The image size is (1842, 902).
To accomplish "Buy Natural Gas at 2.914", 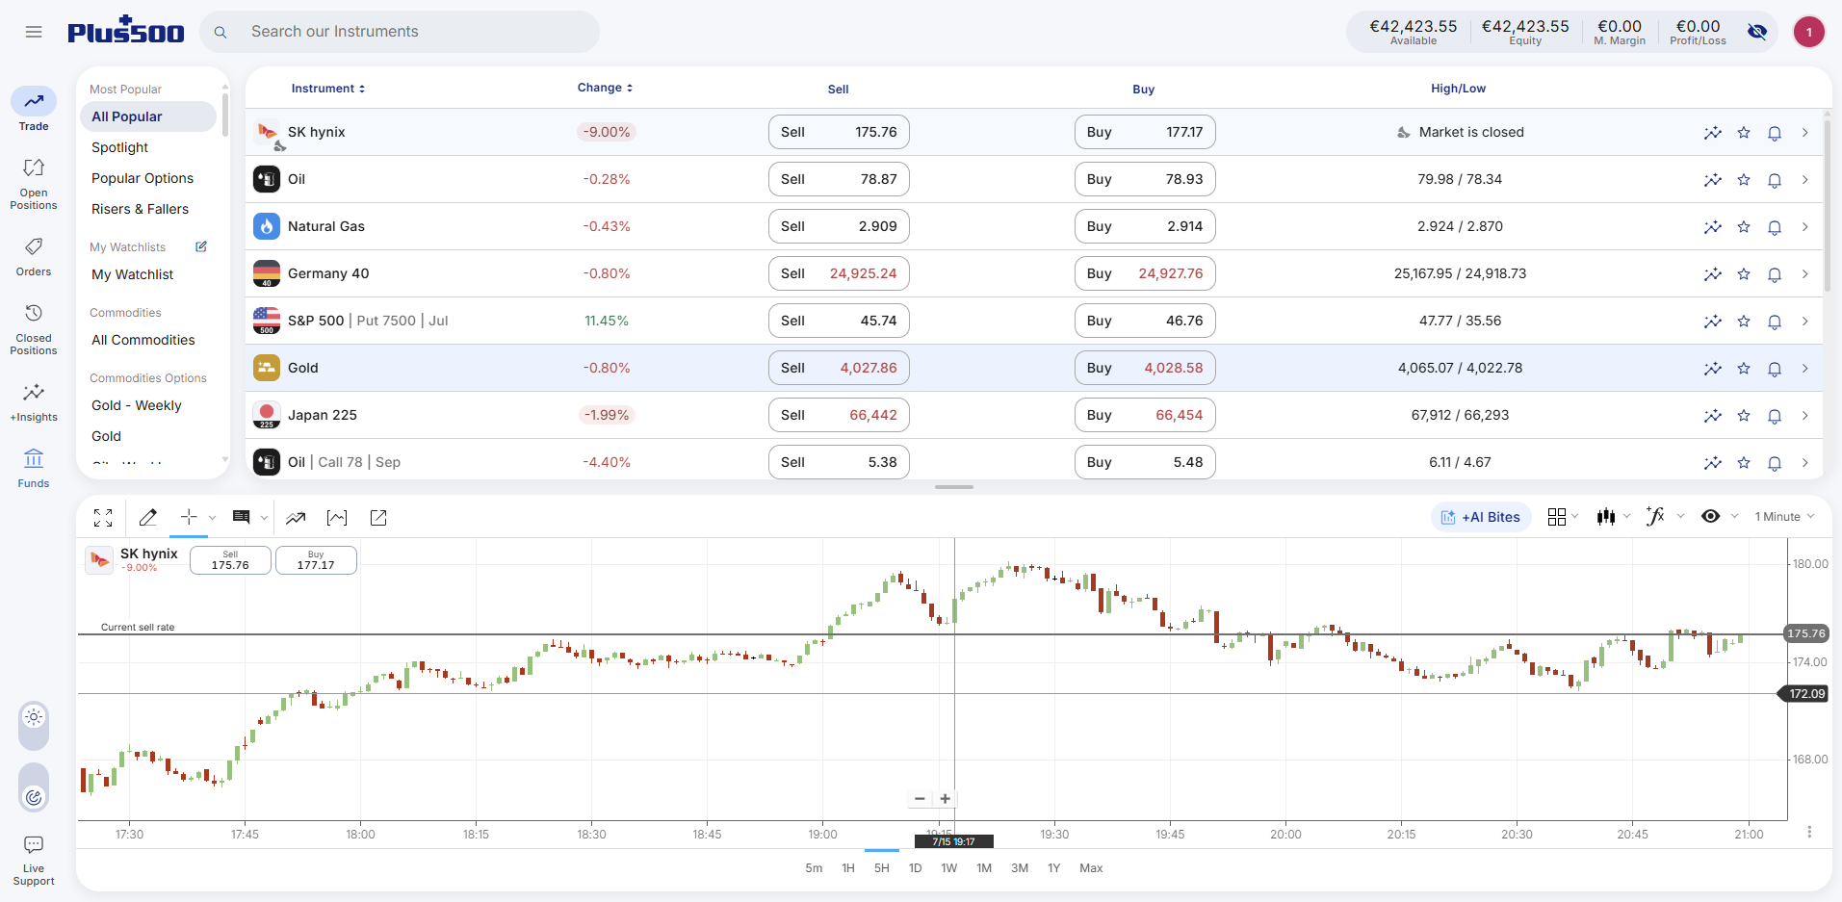I will [x=1145, y=226].
